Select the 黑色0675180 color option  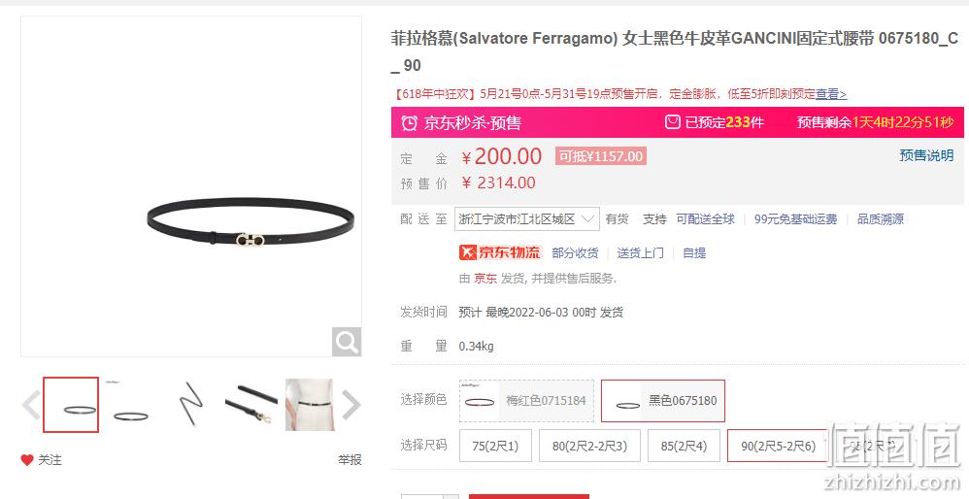click(x=663, y=401)
